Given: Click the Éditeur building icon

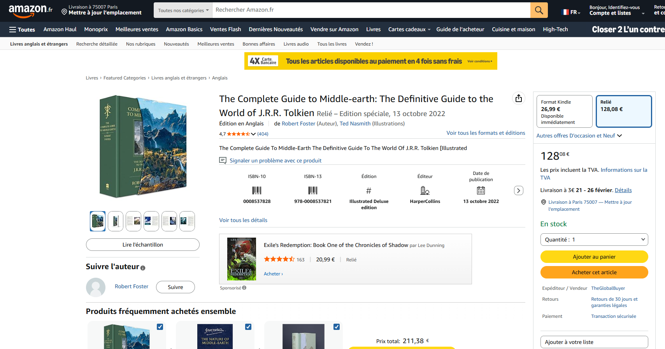Looking at the screenshot, I should pos(425,190).
